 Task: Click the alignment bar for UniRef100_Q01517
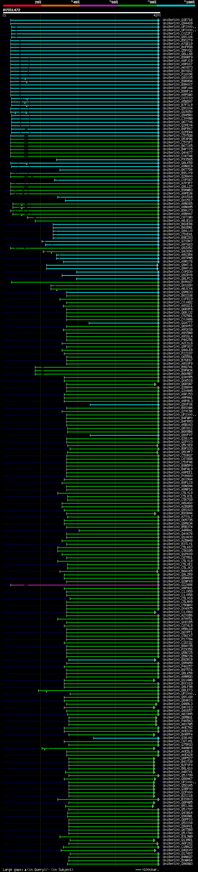[x=112, y=200]
